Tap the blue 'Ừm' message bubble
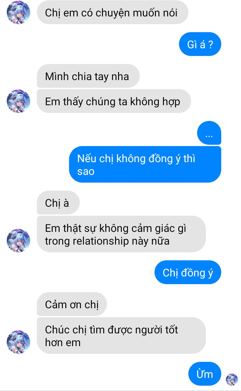Viewport: 241px width, 391px height. [x=205, y=374]
